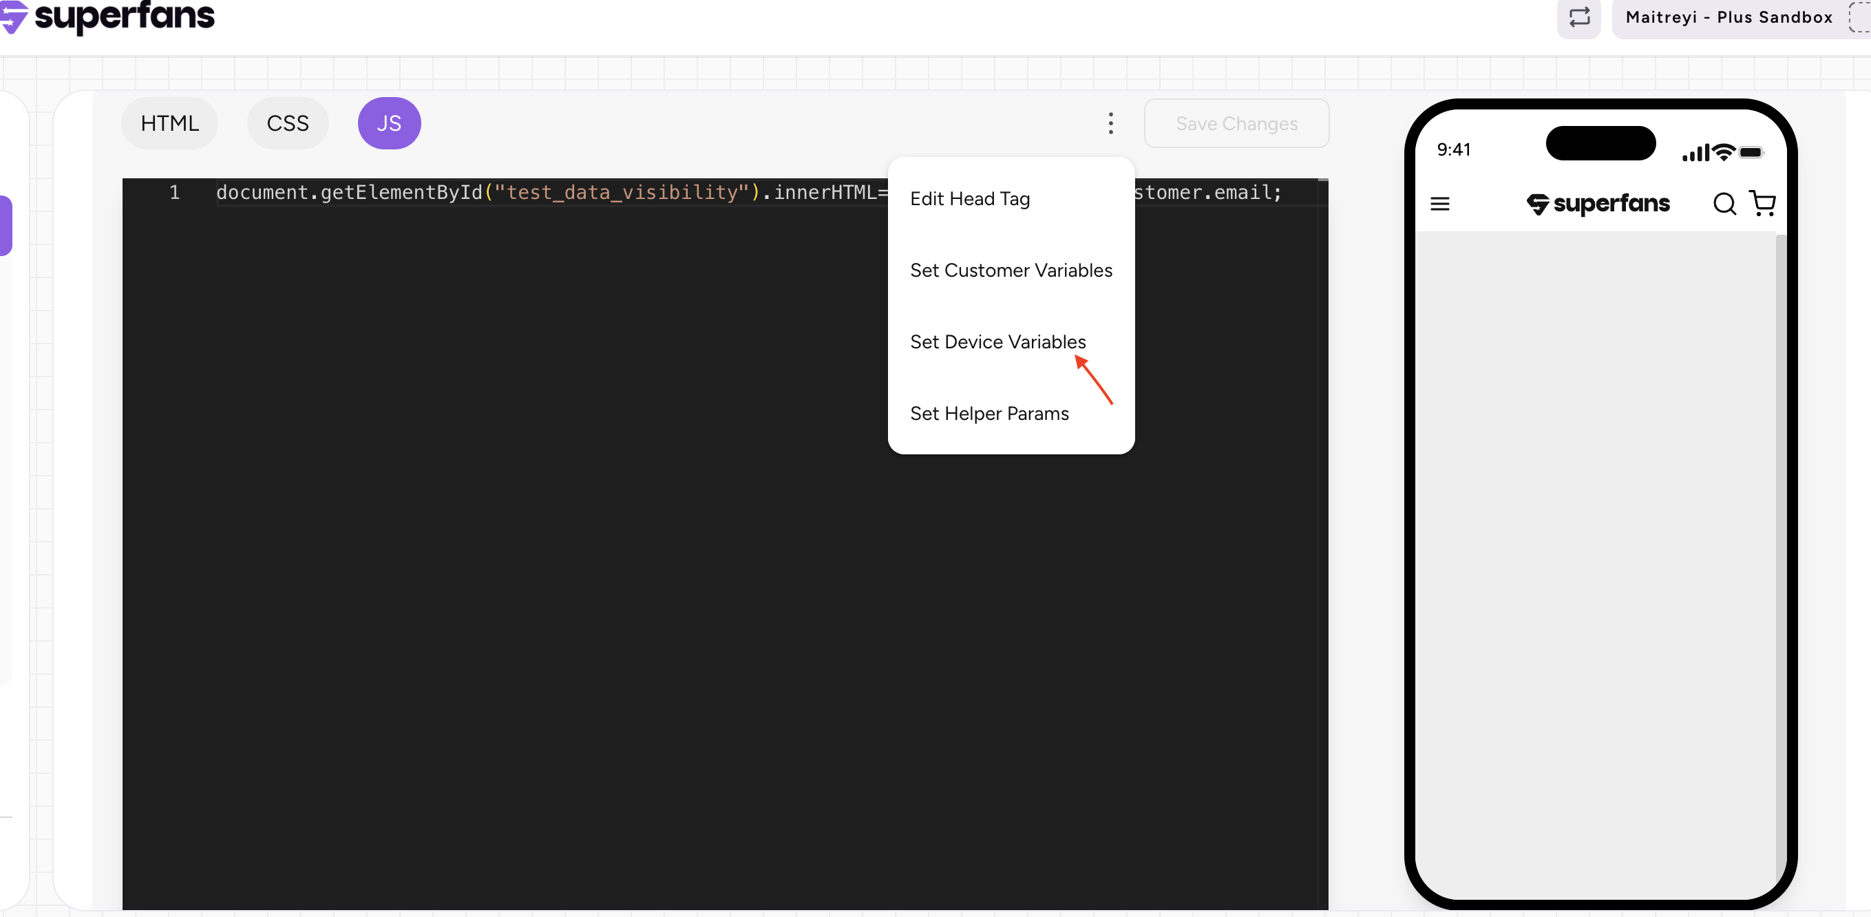Open Set Helper Params option
The image size is (1871, 917).
pos(989,414)
